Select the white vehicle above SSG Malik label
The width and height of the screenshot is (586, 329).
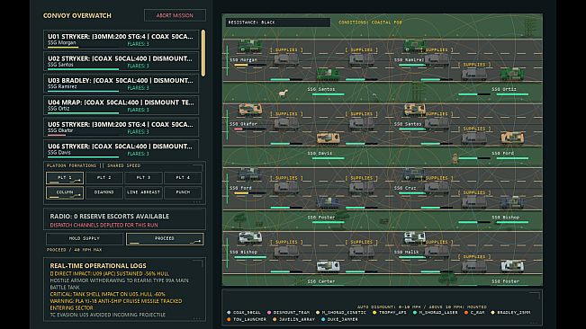pyautogui.click(x=415, y=237)
